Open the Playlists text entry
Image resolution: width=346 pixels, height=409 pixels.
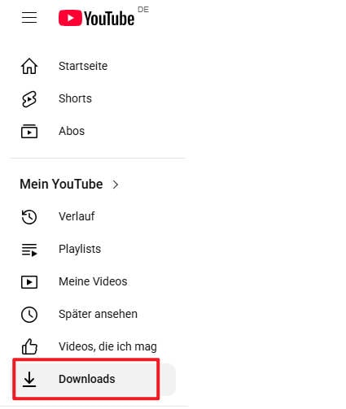(x=80, y=249)
